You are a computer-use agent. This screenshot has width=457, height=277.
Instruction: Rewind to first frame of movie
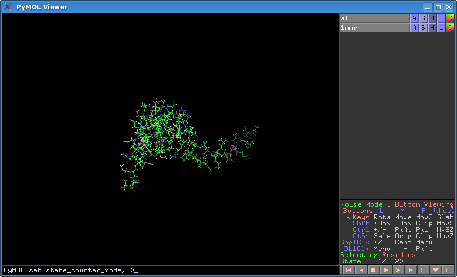click(348, 270)
